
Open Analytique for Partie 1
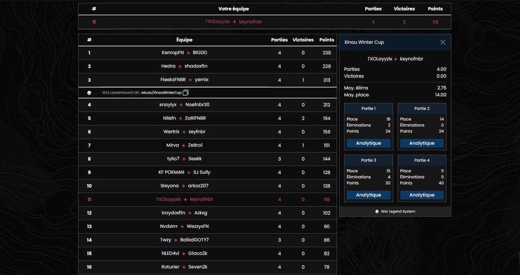click(368, 143)
